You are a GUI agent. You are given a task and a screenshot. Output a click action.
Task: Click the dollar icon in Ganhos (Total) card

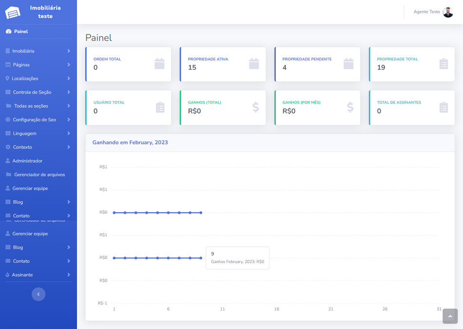256,107
